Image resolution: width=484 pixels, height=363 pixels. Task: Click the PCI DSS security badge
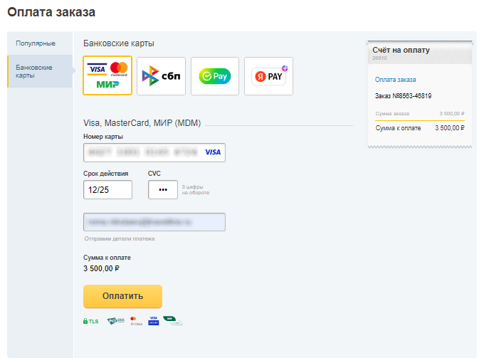click(115, 321)
